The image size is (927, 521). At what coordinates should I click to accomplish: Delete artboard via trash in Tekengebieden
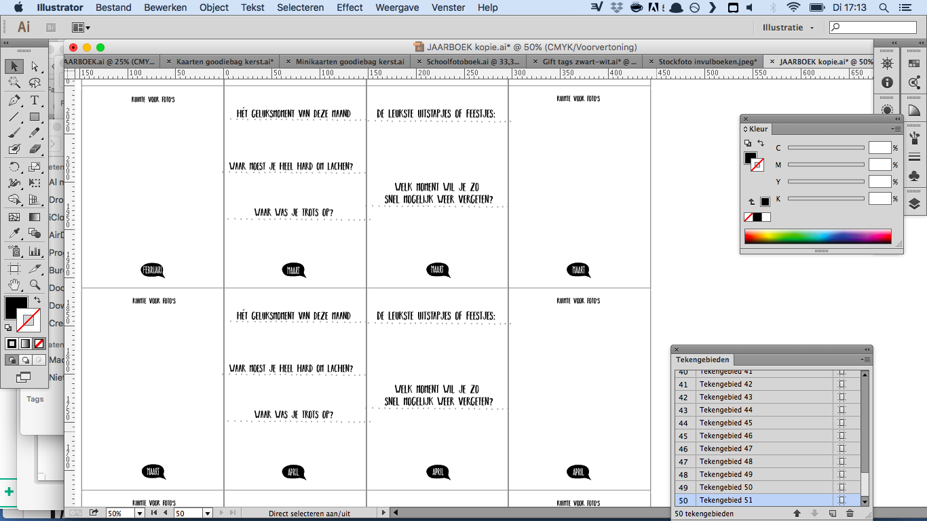pyautogui.click(x=850, y=514)
